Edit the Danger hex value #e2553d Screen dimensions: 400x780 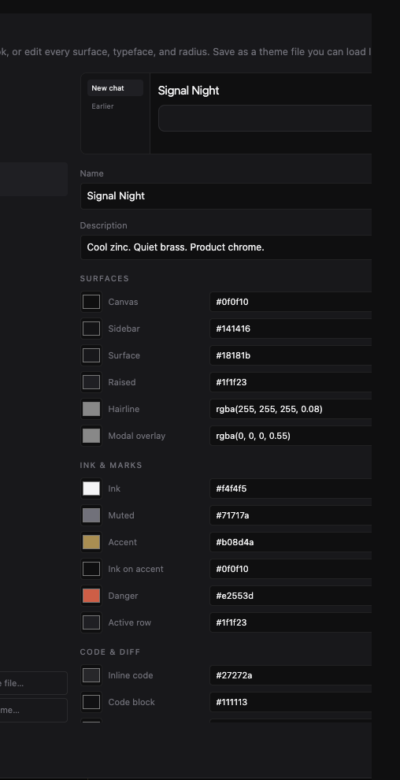[x=291, y=596]
